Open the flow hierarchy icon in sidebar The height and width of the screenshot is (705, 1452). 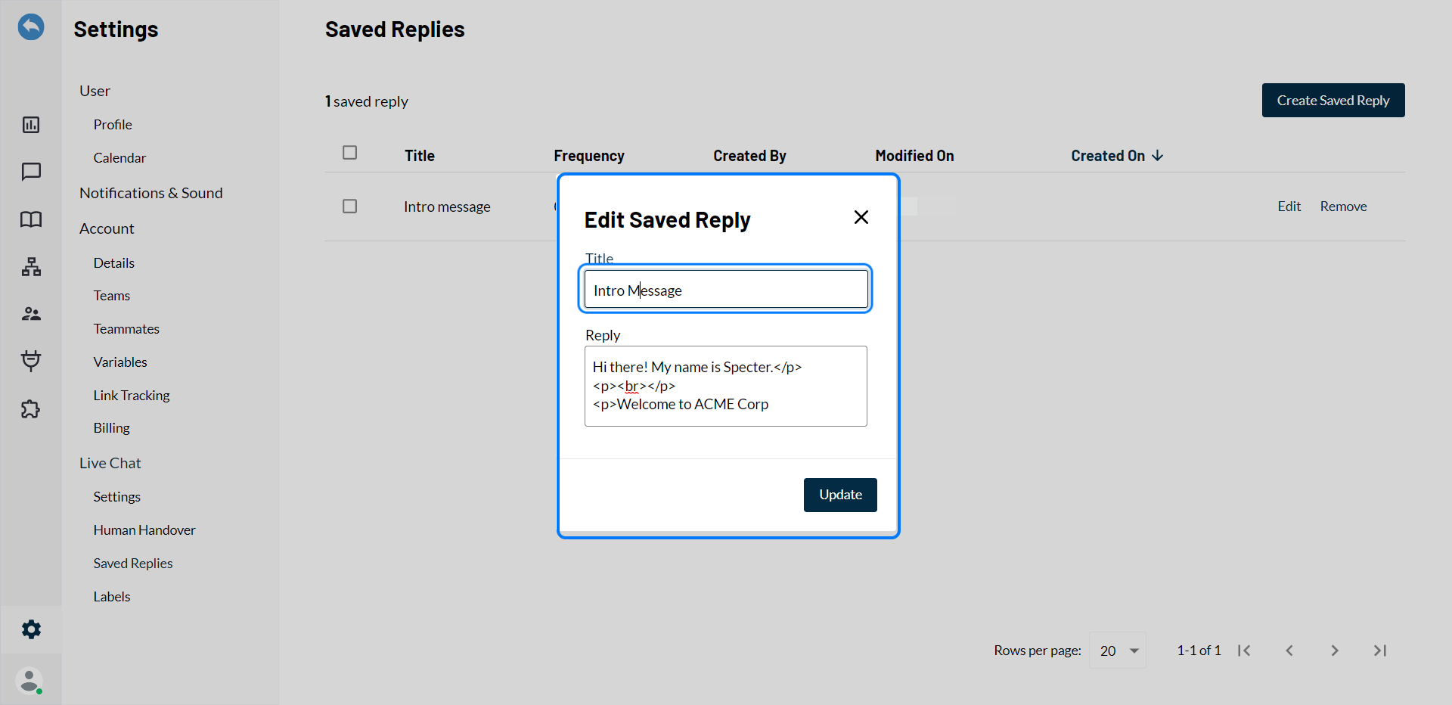(31, 266)
